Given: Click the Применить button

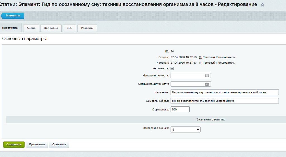Looking at the screenshot, I should [x=37, y=144].
